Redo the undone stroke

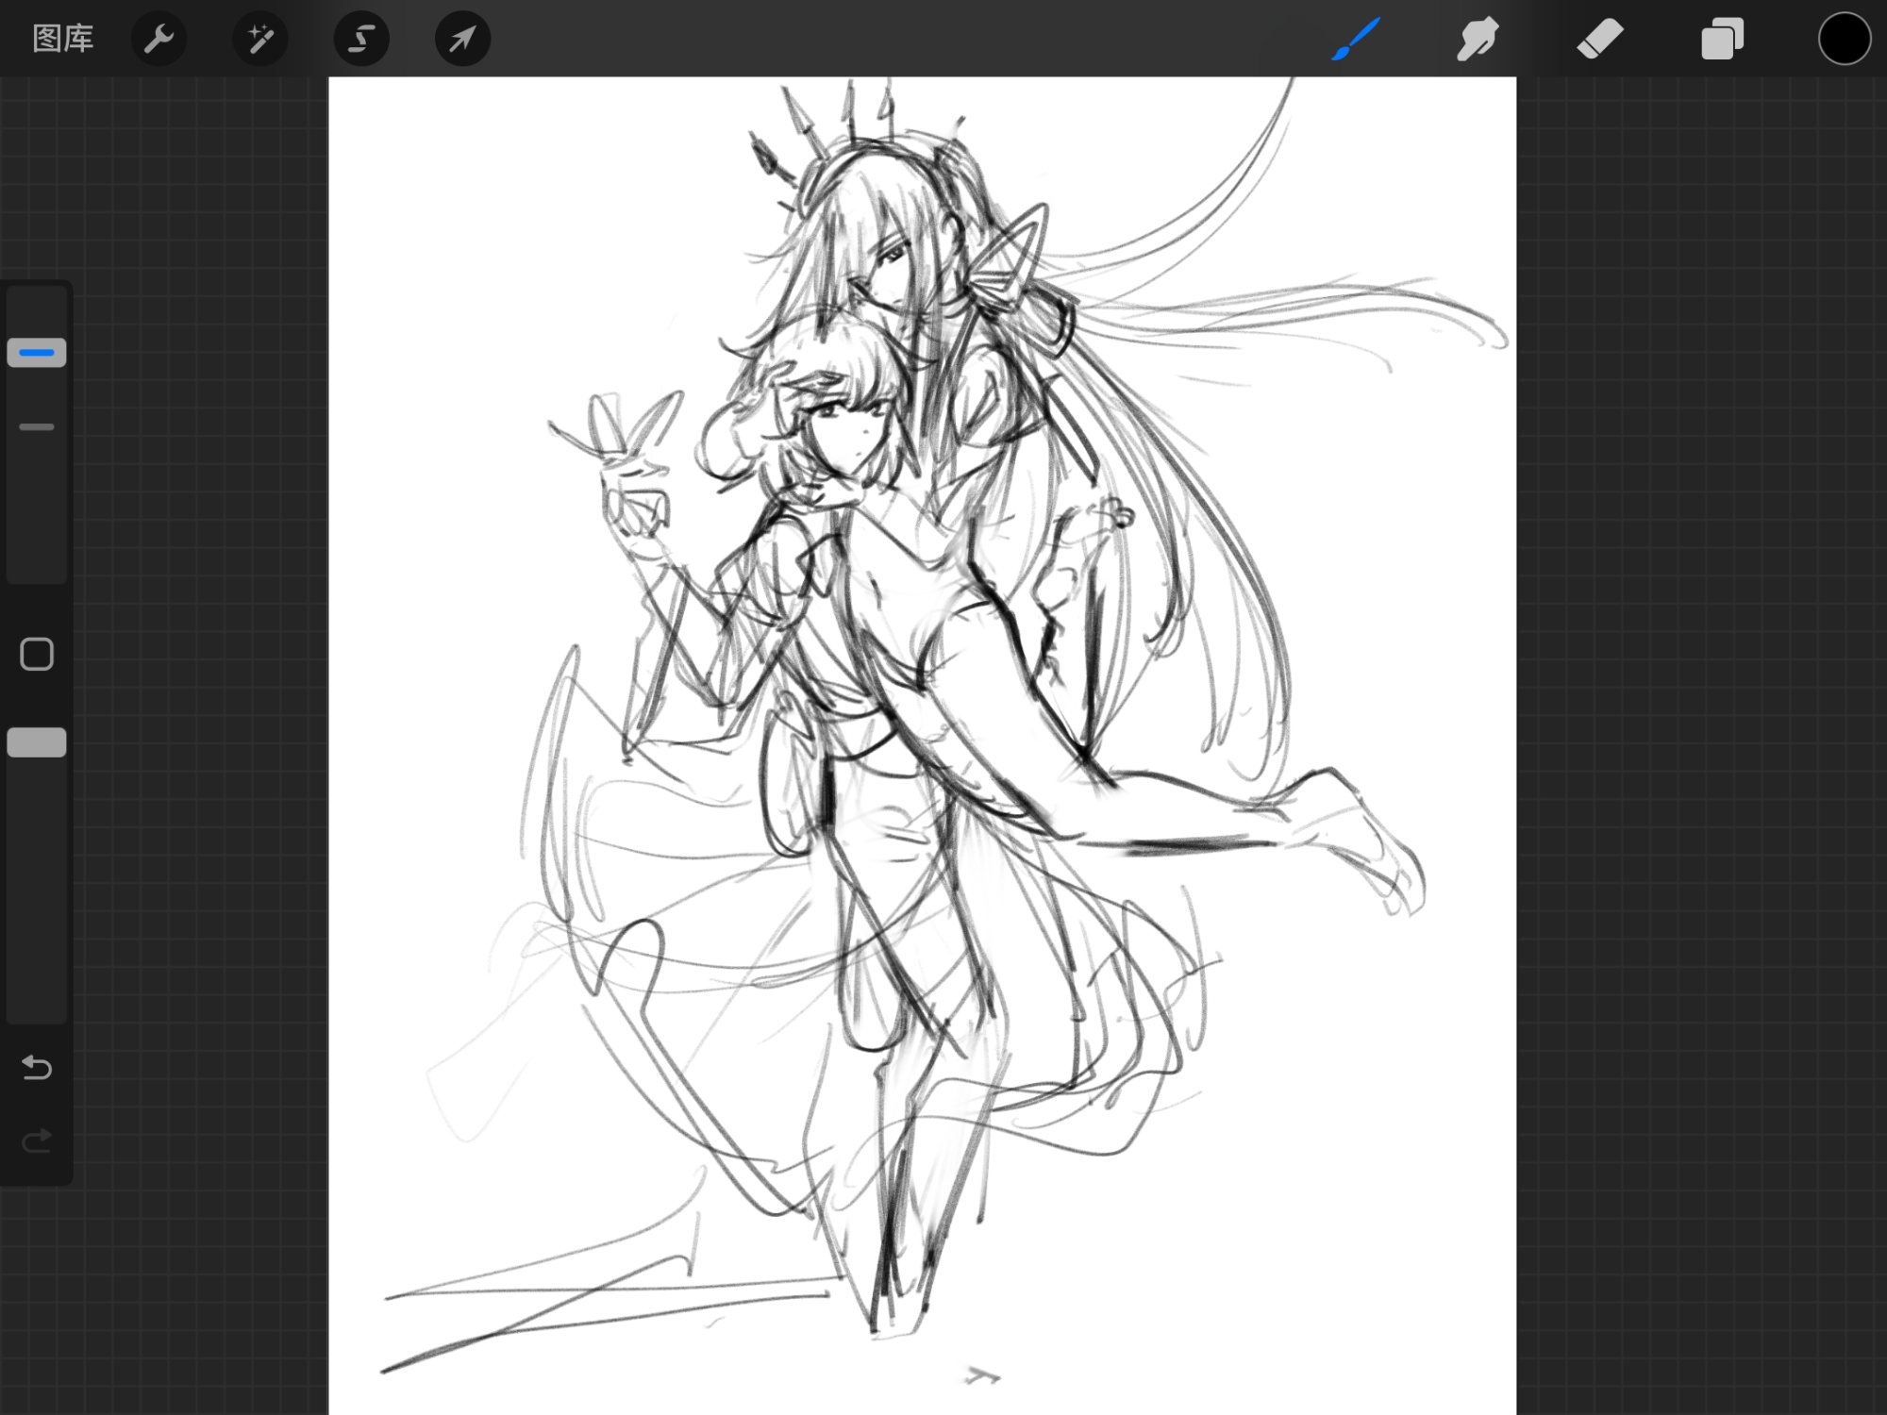click(37, 1141)
